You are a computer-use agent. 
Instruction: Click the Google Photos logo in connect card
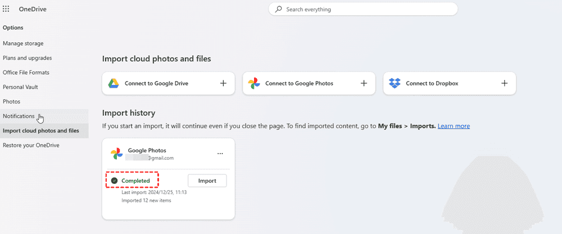point(254,83)
